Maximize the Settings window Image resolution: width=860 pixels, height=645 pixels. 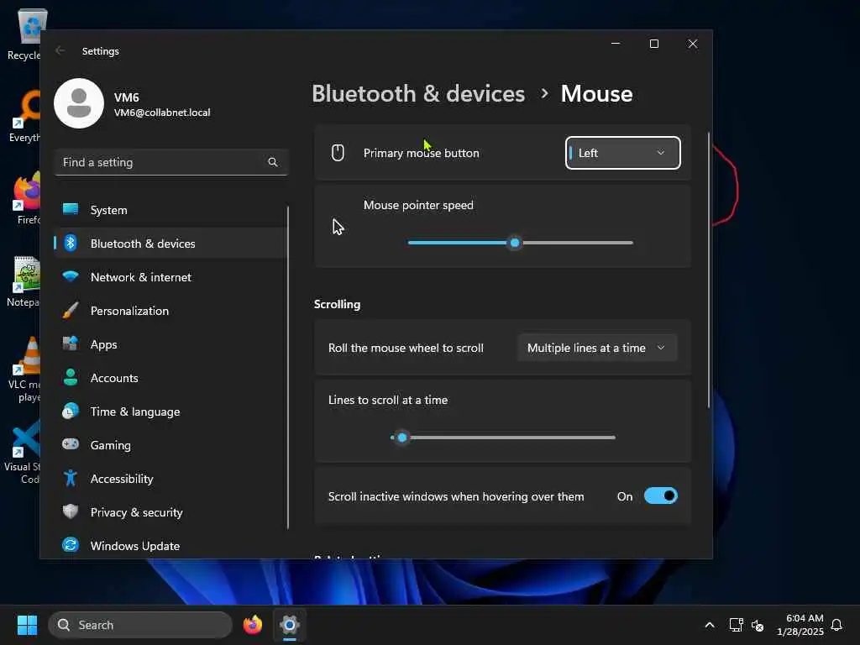653,44
